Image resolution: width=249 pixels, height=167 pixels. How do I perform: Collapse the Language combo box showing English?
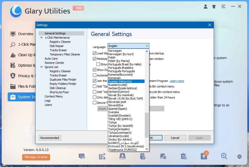click(x=128, y=46)
